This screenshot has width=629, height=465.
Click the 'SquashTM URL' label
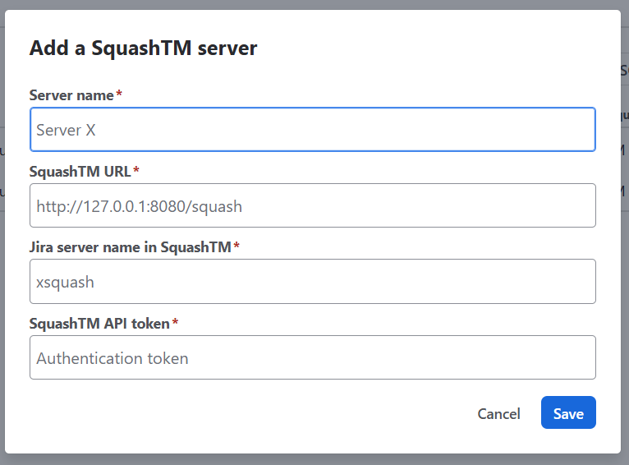pos(80,172)
